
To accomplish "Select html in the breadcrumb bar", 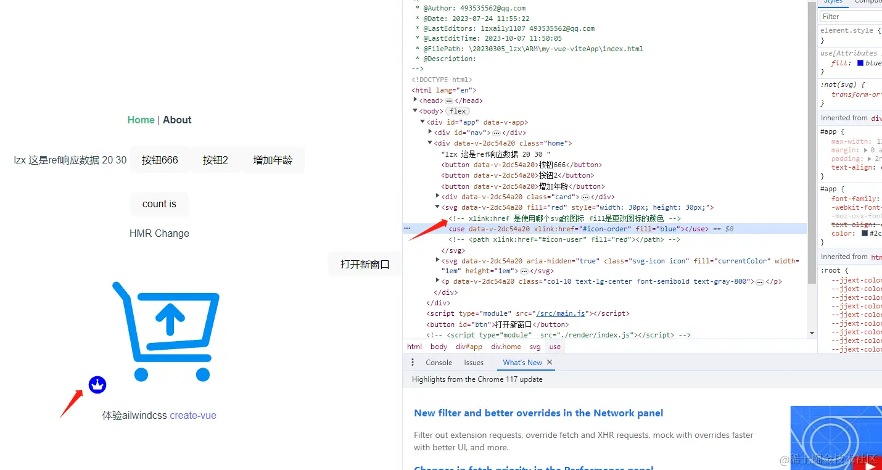I will click(x=414, y=347).
